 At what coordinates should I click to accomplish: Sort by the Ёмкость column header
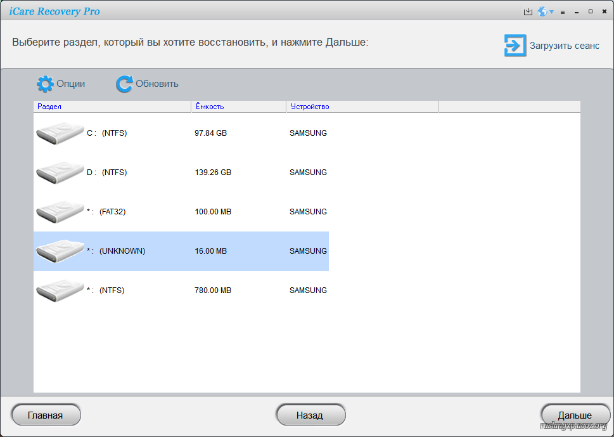pos(238,107)
